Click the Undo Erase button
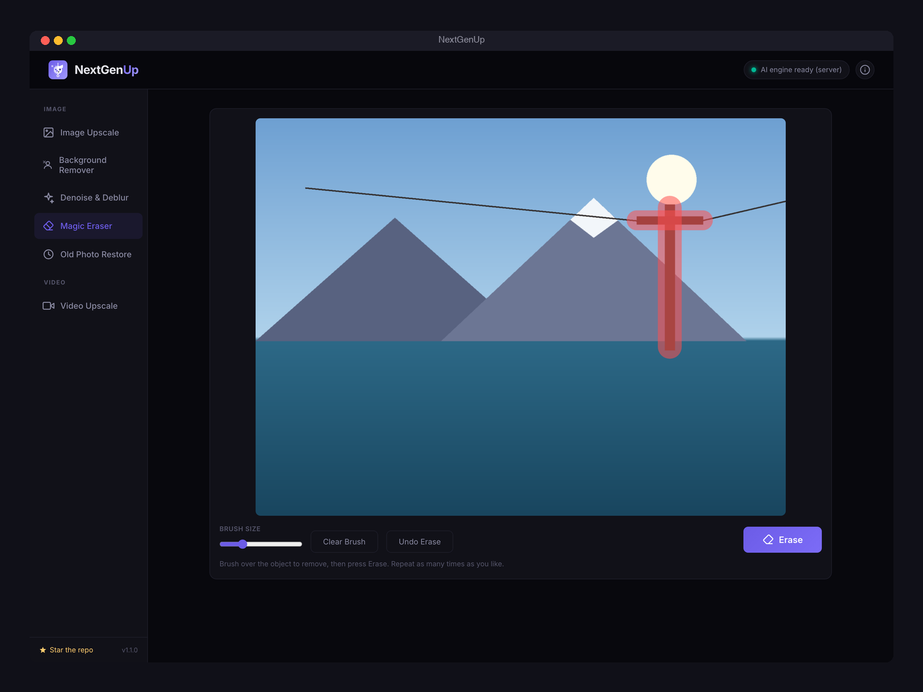The width and height of the screenshot is (923, 692). click(x=419, y=542)
